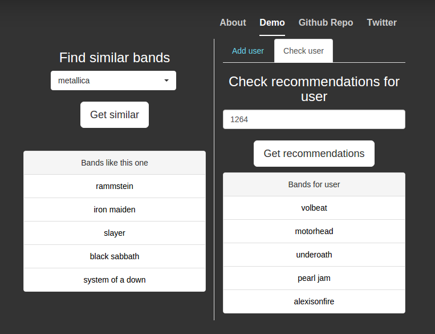The height and width of the screenshot is (334, 435).
Task: Click motorhead in Bands for user
Action: coord(314,231)
